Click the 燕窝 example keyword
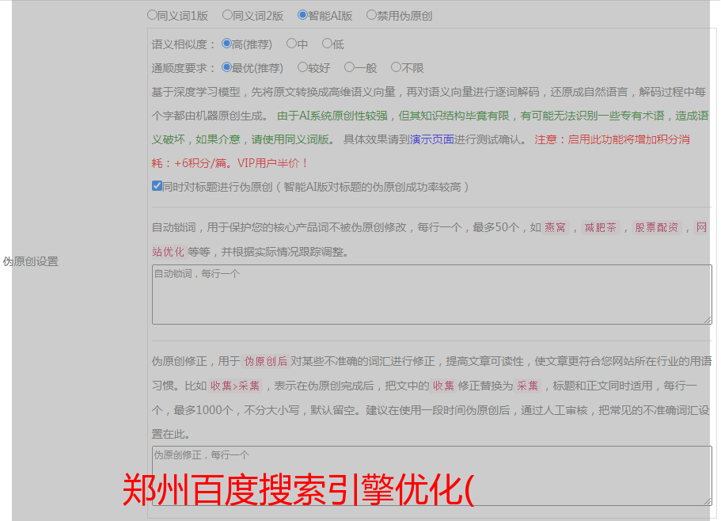The height and width of the screenshot is (521, 721). click(555, 227)
